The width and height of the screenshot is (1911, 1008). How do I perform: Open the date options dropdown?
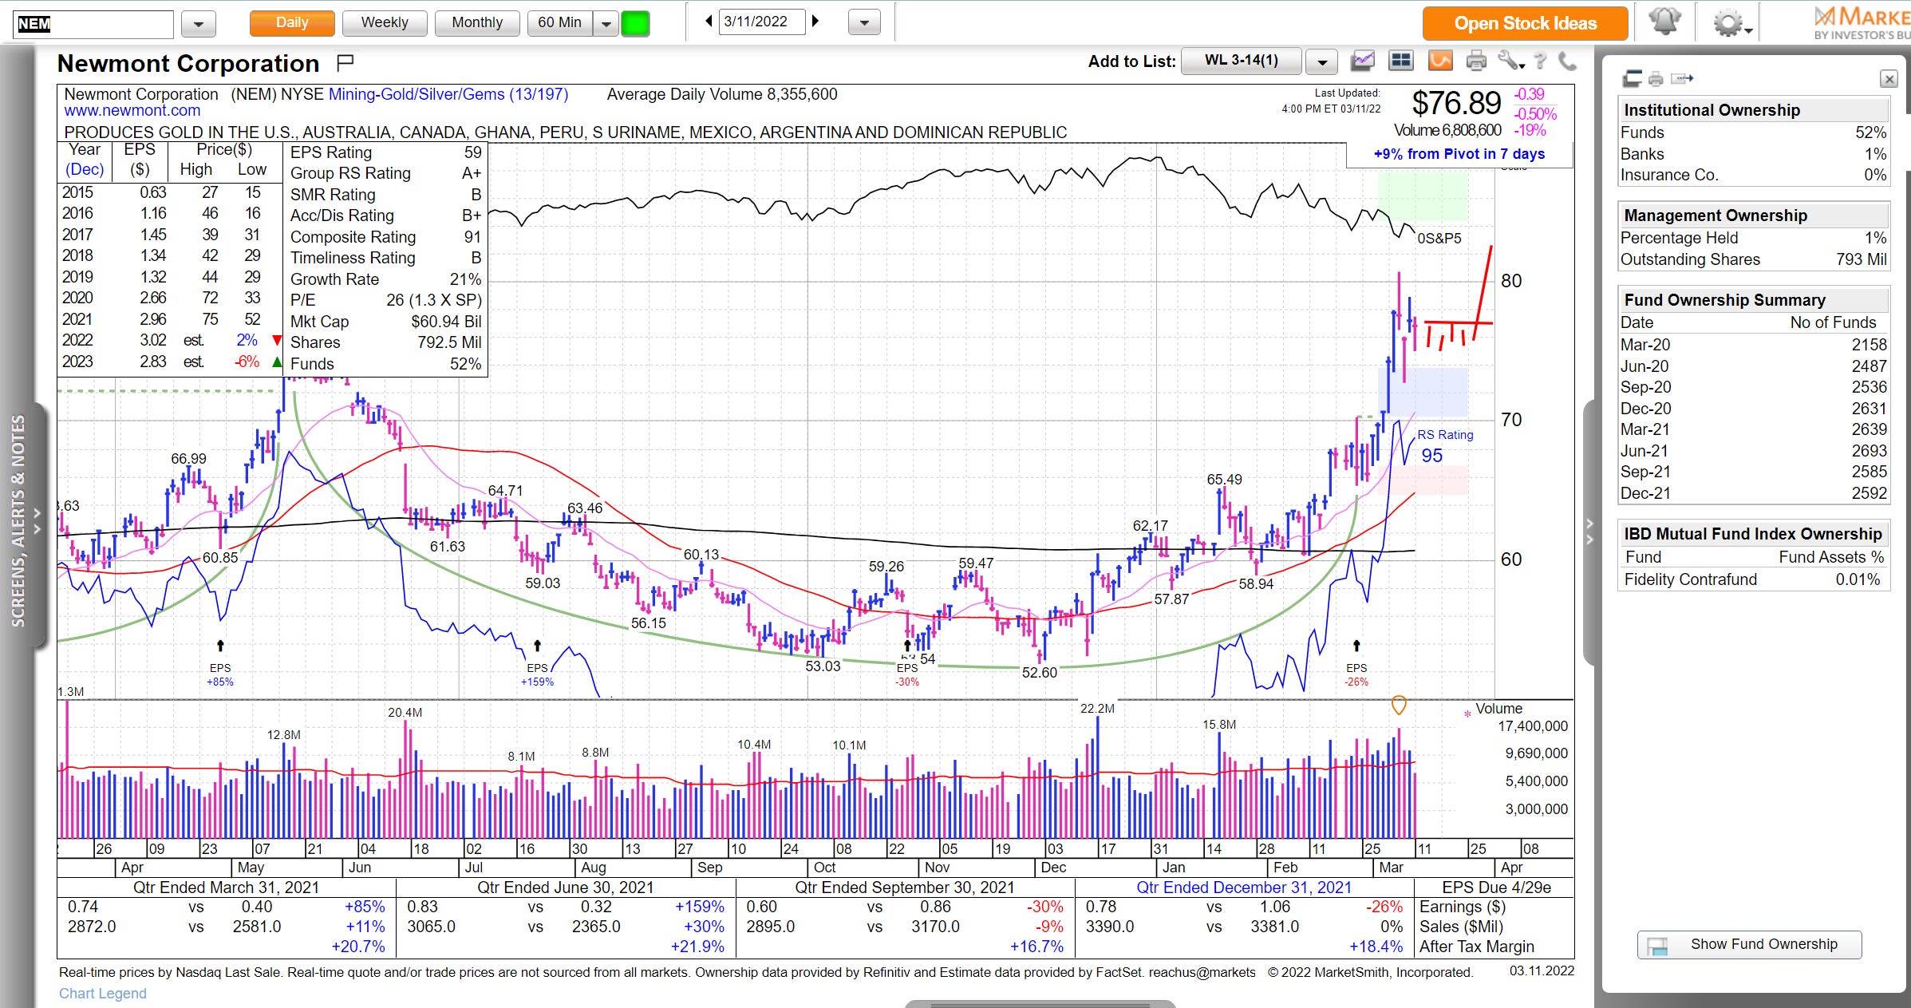coord(864,22)
